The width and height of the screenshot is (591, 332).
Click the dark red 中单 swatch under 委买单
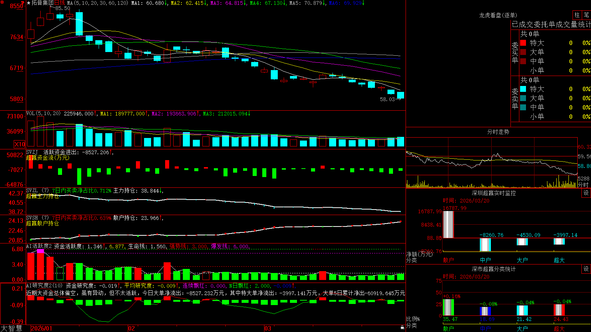coord(523,61)
